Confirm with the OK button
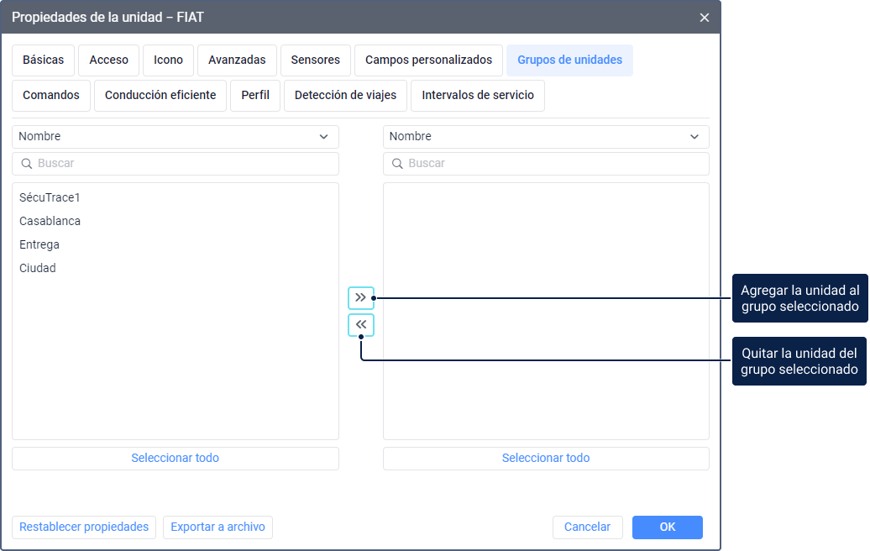This screenshot has width=870, height=551. (667, 527)
